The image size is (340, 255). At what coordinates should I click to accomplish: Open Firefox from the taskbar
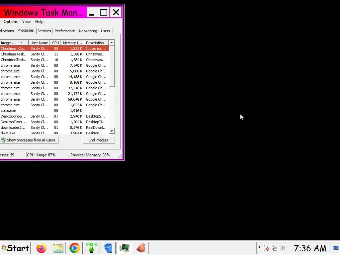click(41, 248)
